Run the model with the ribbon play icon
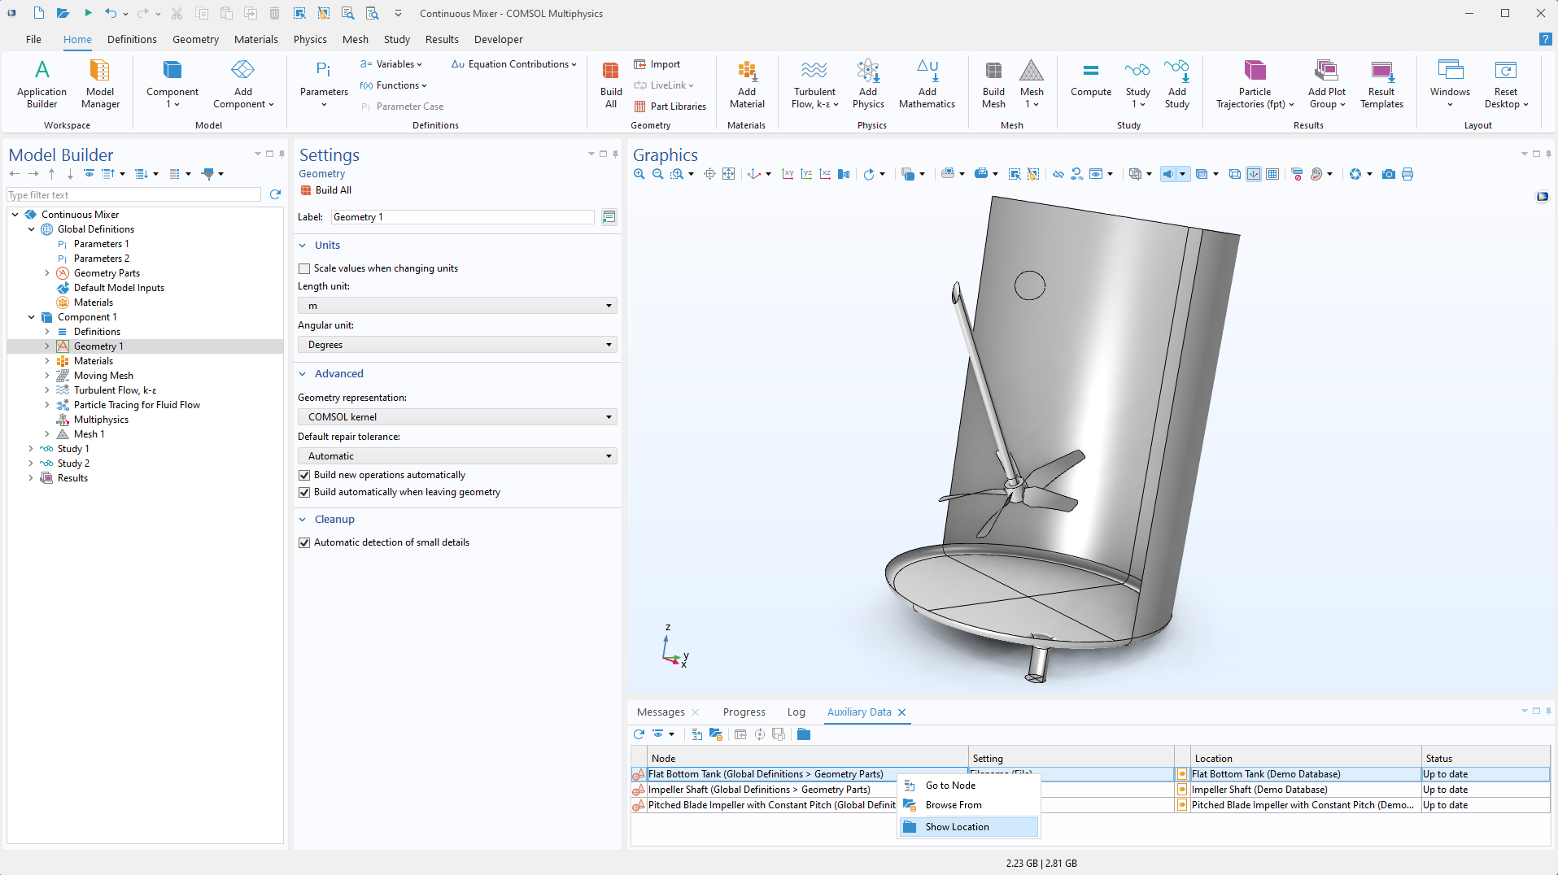Viewport: 1558px width, 875px height. pos(88,13)
